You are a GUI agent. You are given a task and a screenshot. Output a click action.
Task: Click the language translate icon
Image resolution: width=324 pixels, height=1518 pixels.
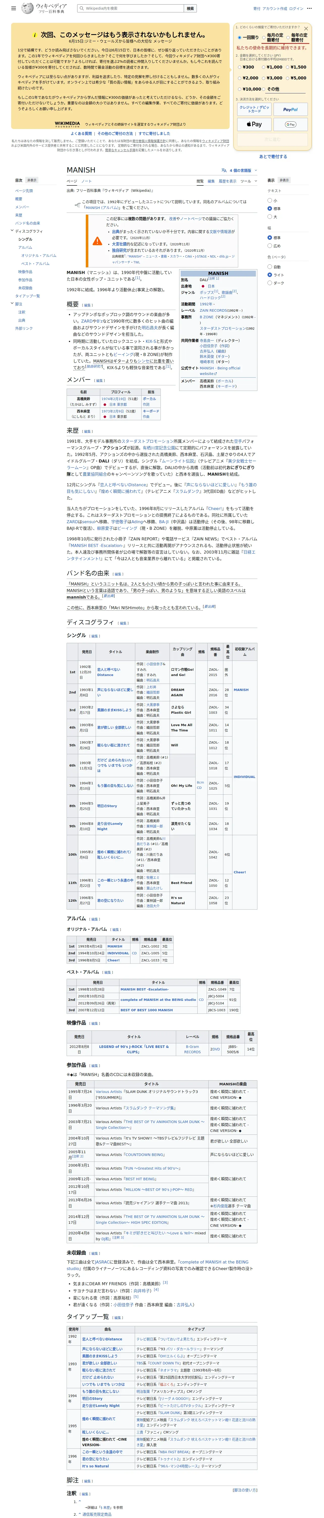pos(224,170)
